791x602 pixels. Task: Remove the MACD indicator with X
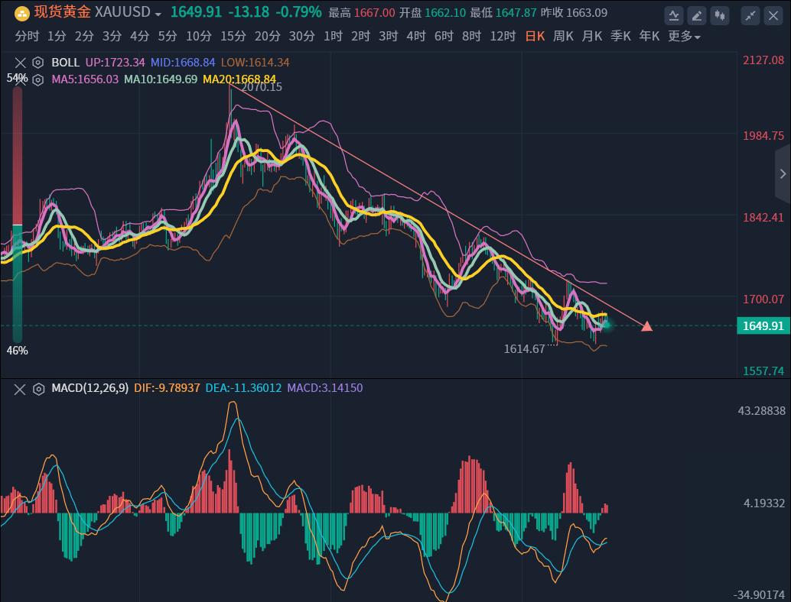(20, 388)
